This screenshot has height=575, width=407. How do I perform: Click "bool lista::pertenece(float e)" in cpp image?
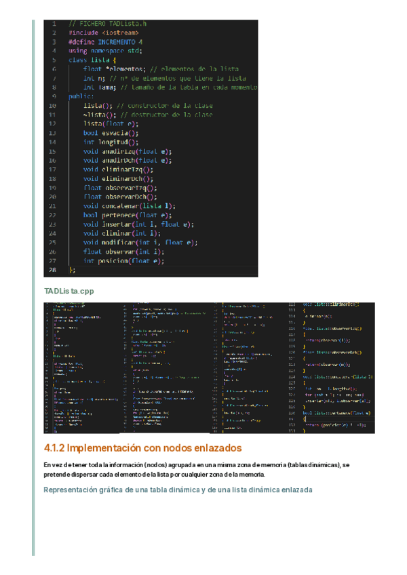336,413
